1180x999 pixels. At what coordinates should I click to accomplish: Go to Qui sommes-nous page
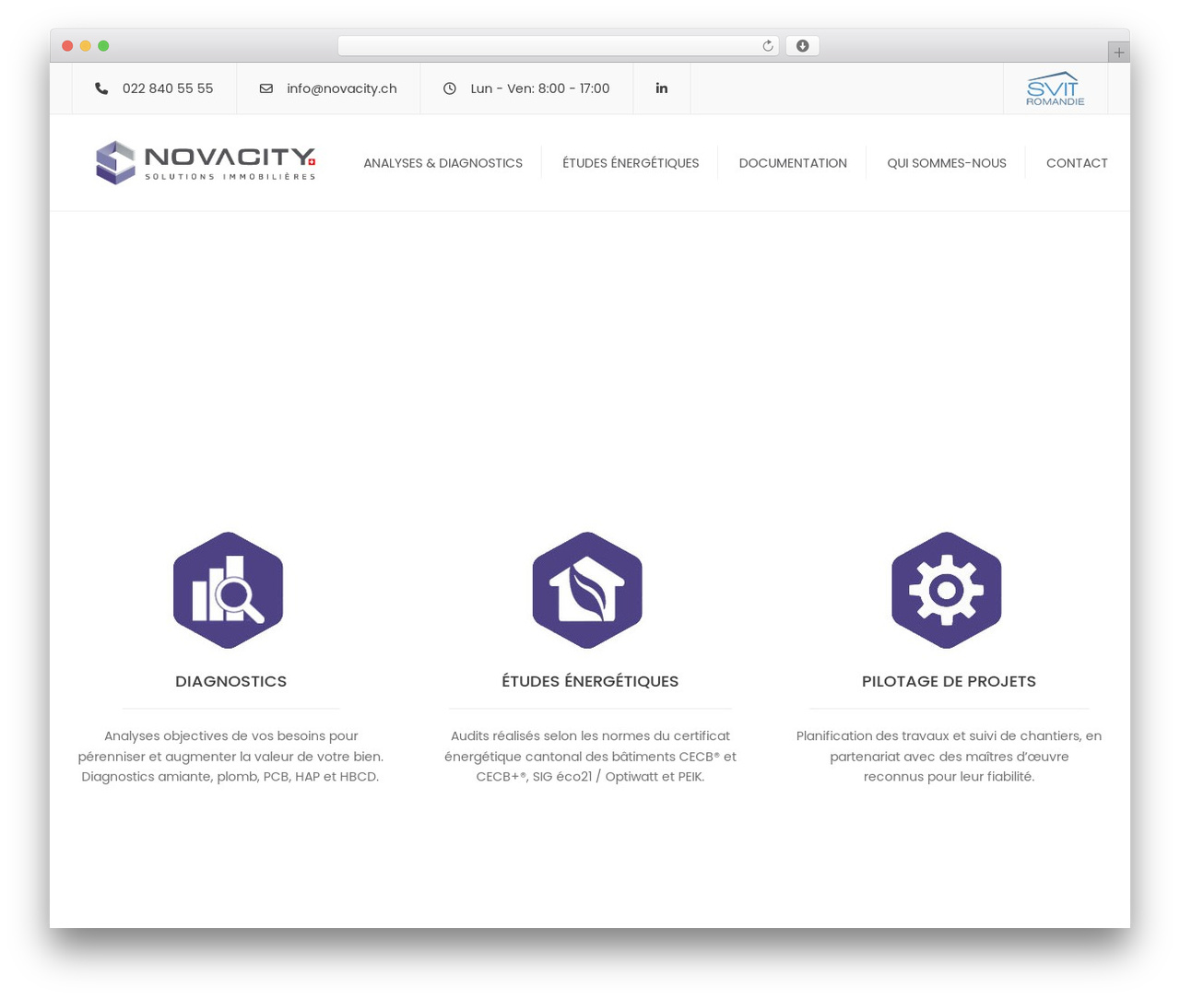[947, 163]
